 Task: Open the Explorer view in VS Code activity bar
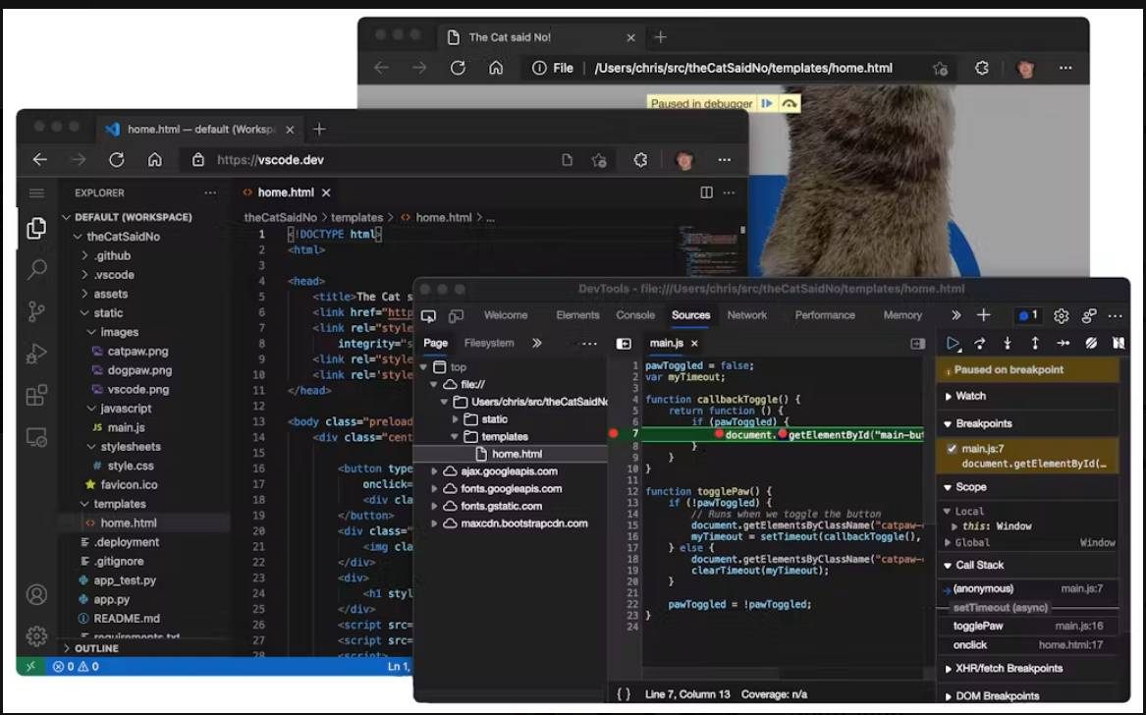36,228
